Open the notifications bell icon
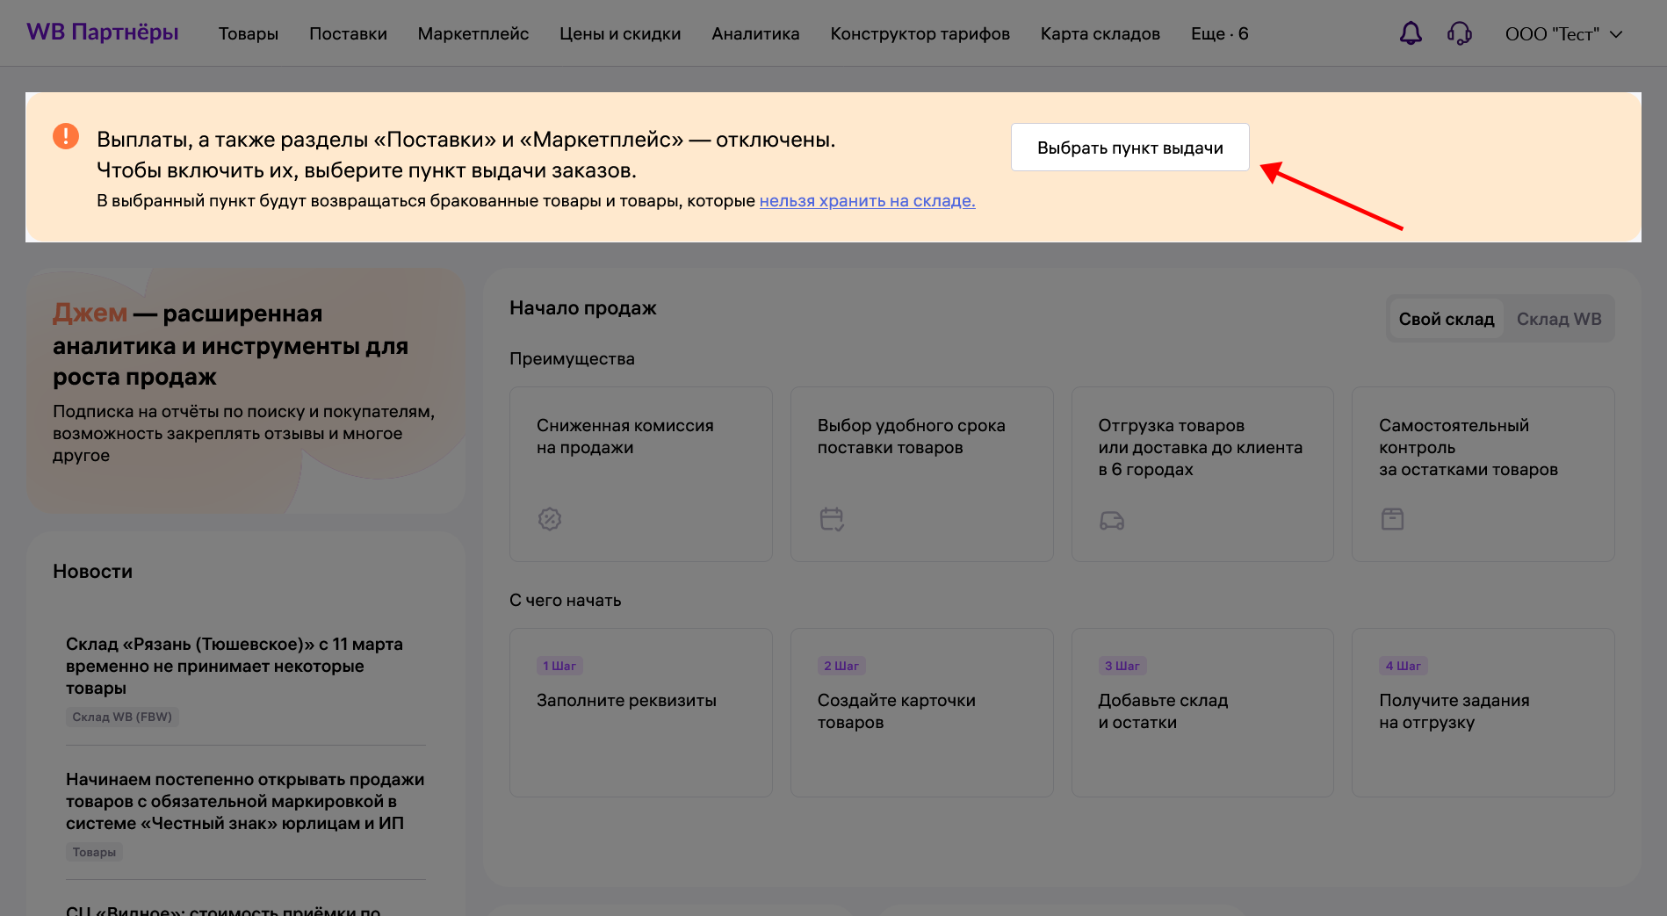1667x916 pixels. click(1411, 33)
